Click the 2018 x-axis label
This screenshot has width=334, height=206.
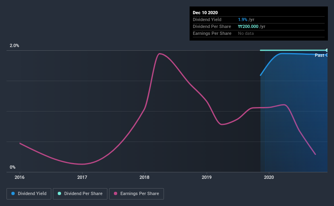point(144,177)
